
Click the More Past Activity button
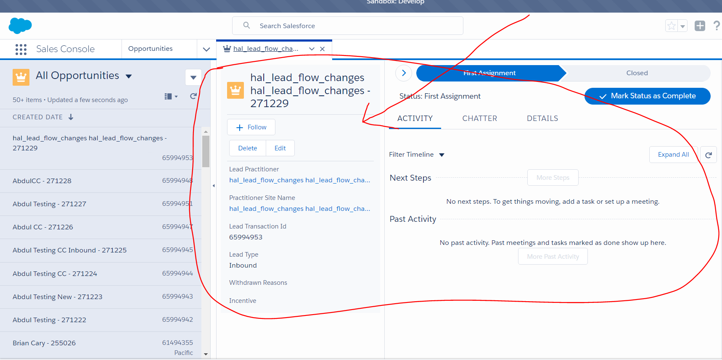553,257
